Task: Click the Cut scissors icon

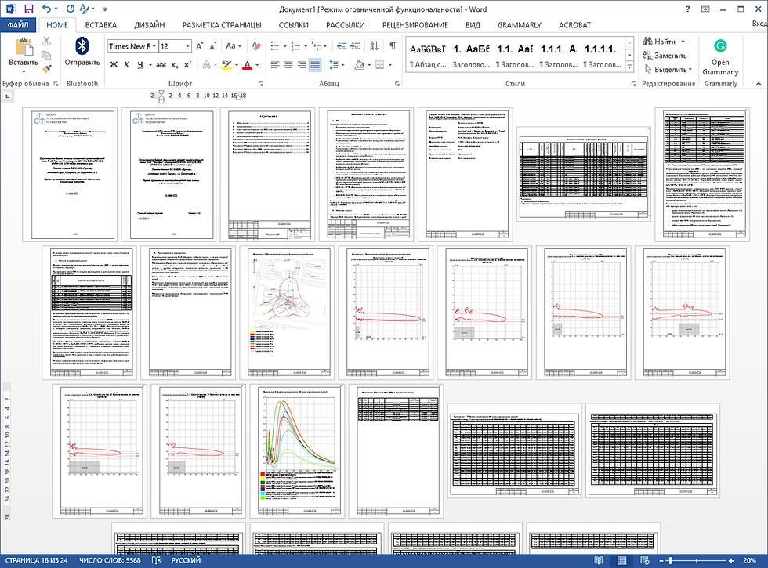Action: [x=46, y=41]
